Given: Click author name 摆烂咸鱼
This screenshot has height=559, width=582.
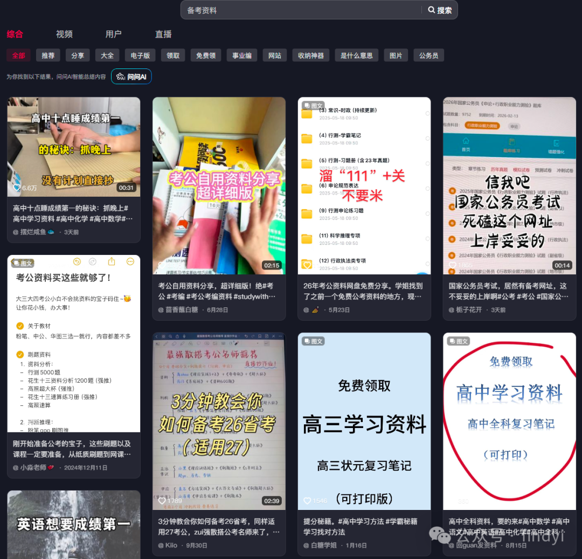Looking at the screenshot, I should (33, 232).
